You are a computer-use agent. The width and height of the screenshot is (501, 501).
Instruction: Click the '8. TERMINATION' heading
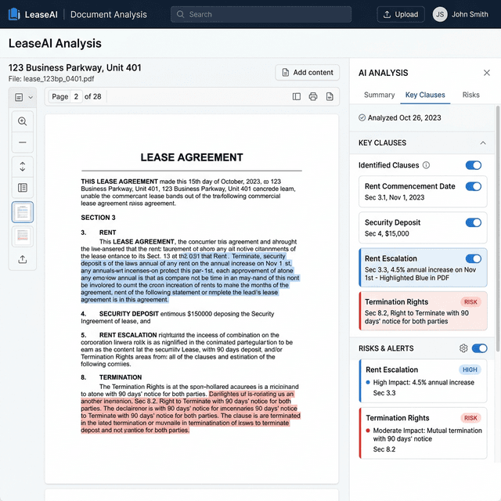pyautogui.click(x=111, y=377)
